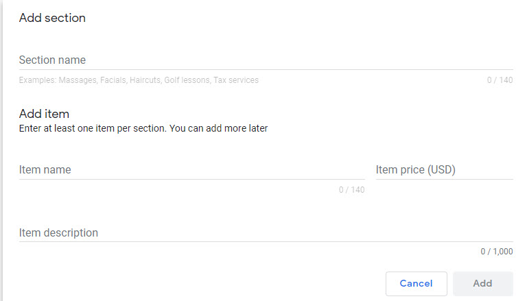Click 'You can add more later' text
527x301 pixels.
(218, 128)
